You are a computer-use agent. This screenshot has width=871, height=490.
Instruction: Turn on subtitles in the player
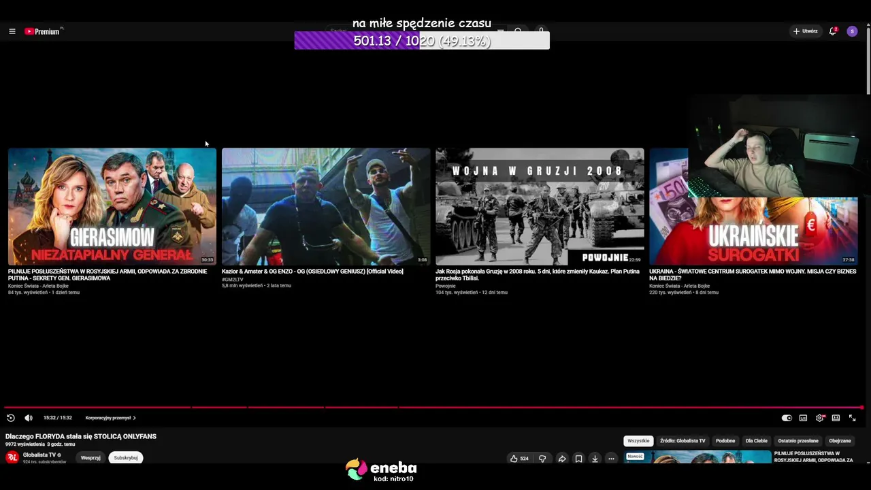(x=803, y=418)
